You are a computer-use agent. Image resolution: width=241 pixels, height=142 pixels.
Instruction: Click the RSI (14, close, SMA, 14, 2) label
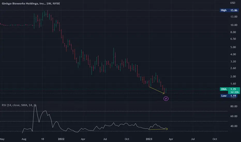[19, 105]
